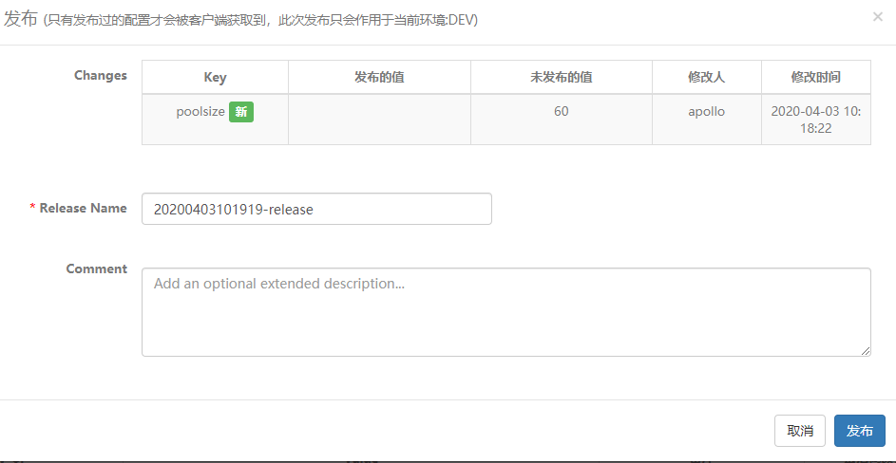The image size is (896, 463).
Task: Close the publish dialog with X
Action: tap(878, 17)
